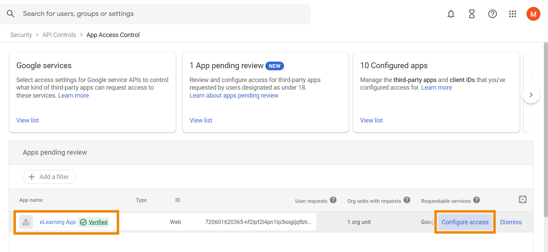Open View list under Configured apps
The height and width of the screenshot is (252, 548).
tap(371, 120)
